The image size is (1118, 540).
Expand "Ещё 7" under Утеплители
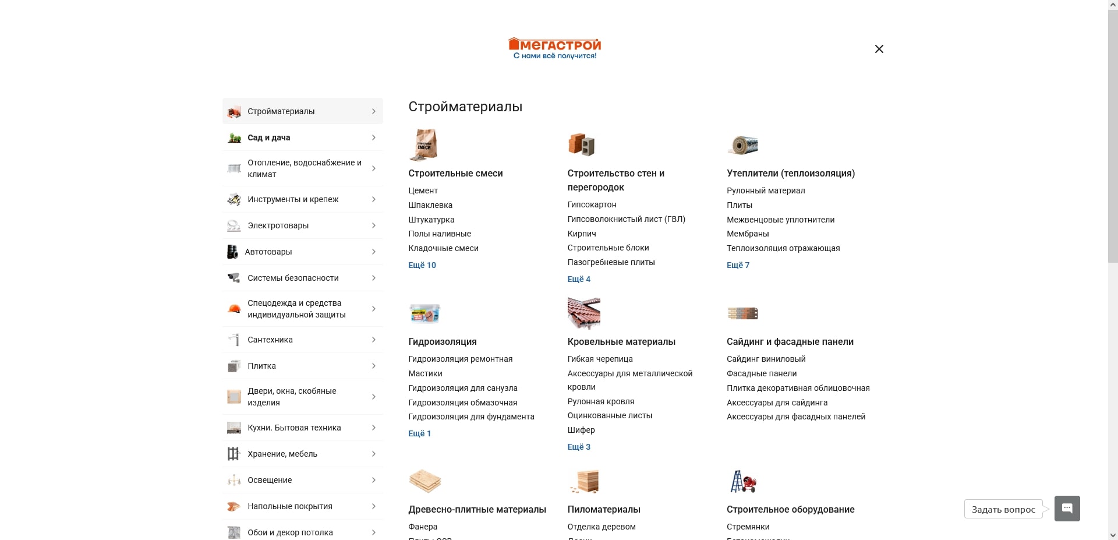(x=738, y=265)
